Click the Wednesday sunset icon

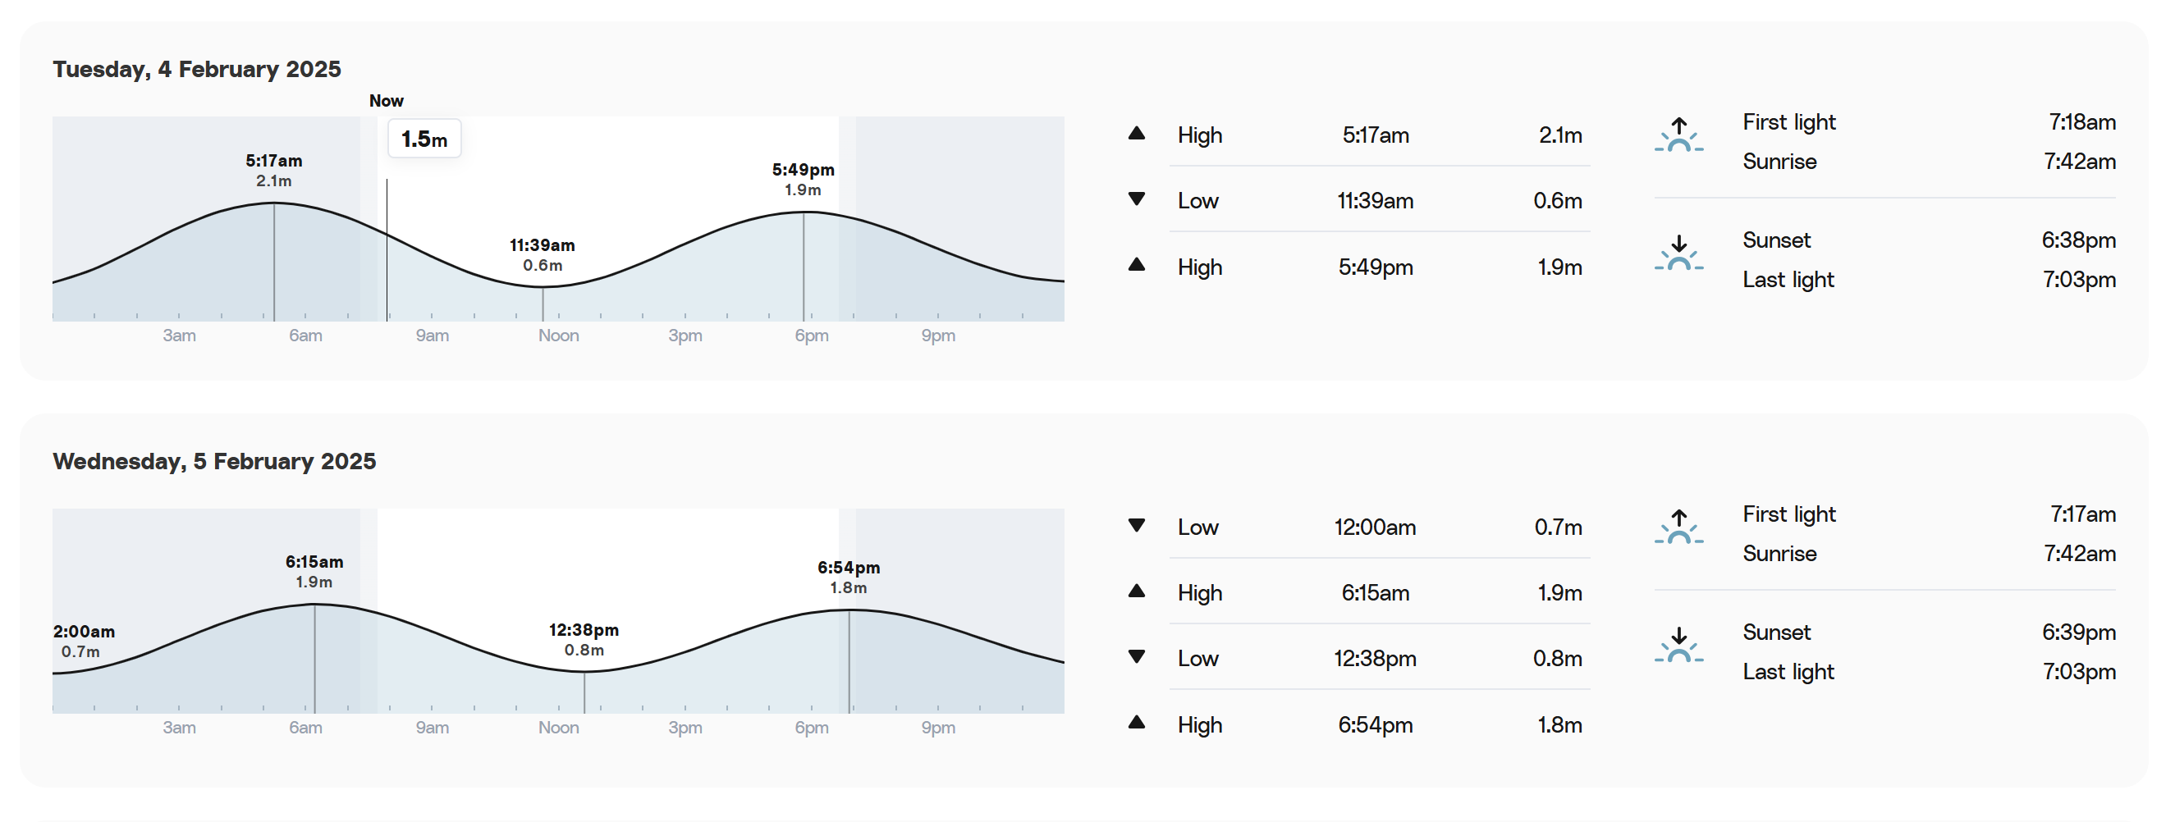pyautogui.click(x=1678, y=646)
